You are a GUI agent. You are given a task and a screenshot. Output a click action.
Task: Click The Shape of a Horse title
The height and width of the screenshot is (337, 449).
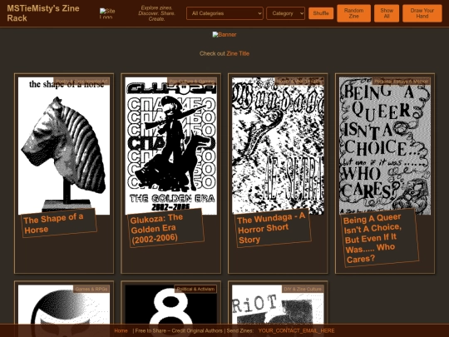[x=59, y=223]
